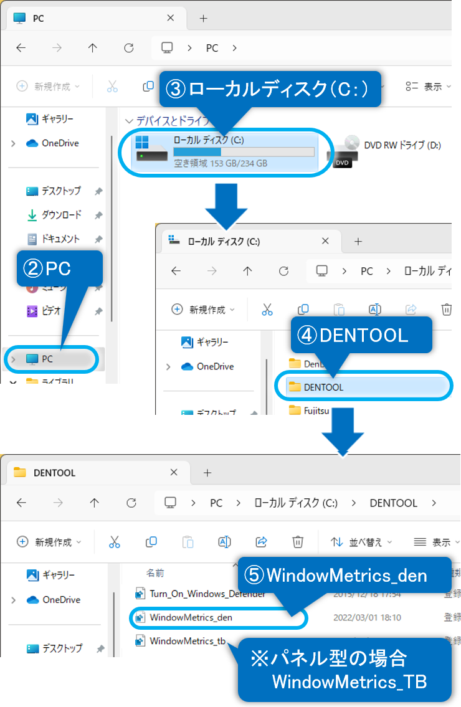Viewport: 461px width, 707px height.
Task: Click the copy icon in DENTOOL window toolbar
Action: tap(151, 542)
